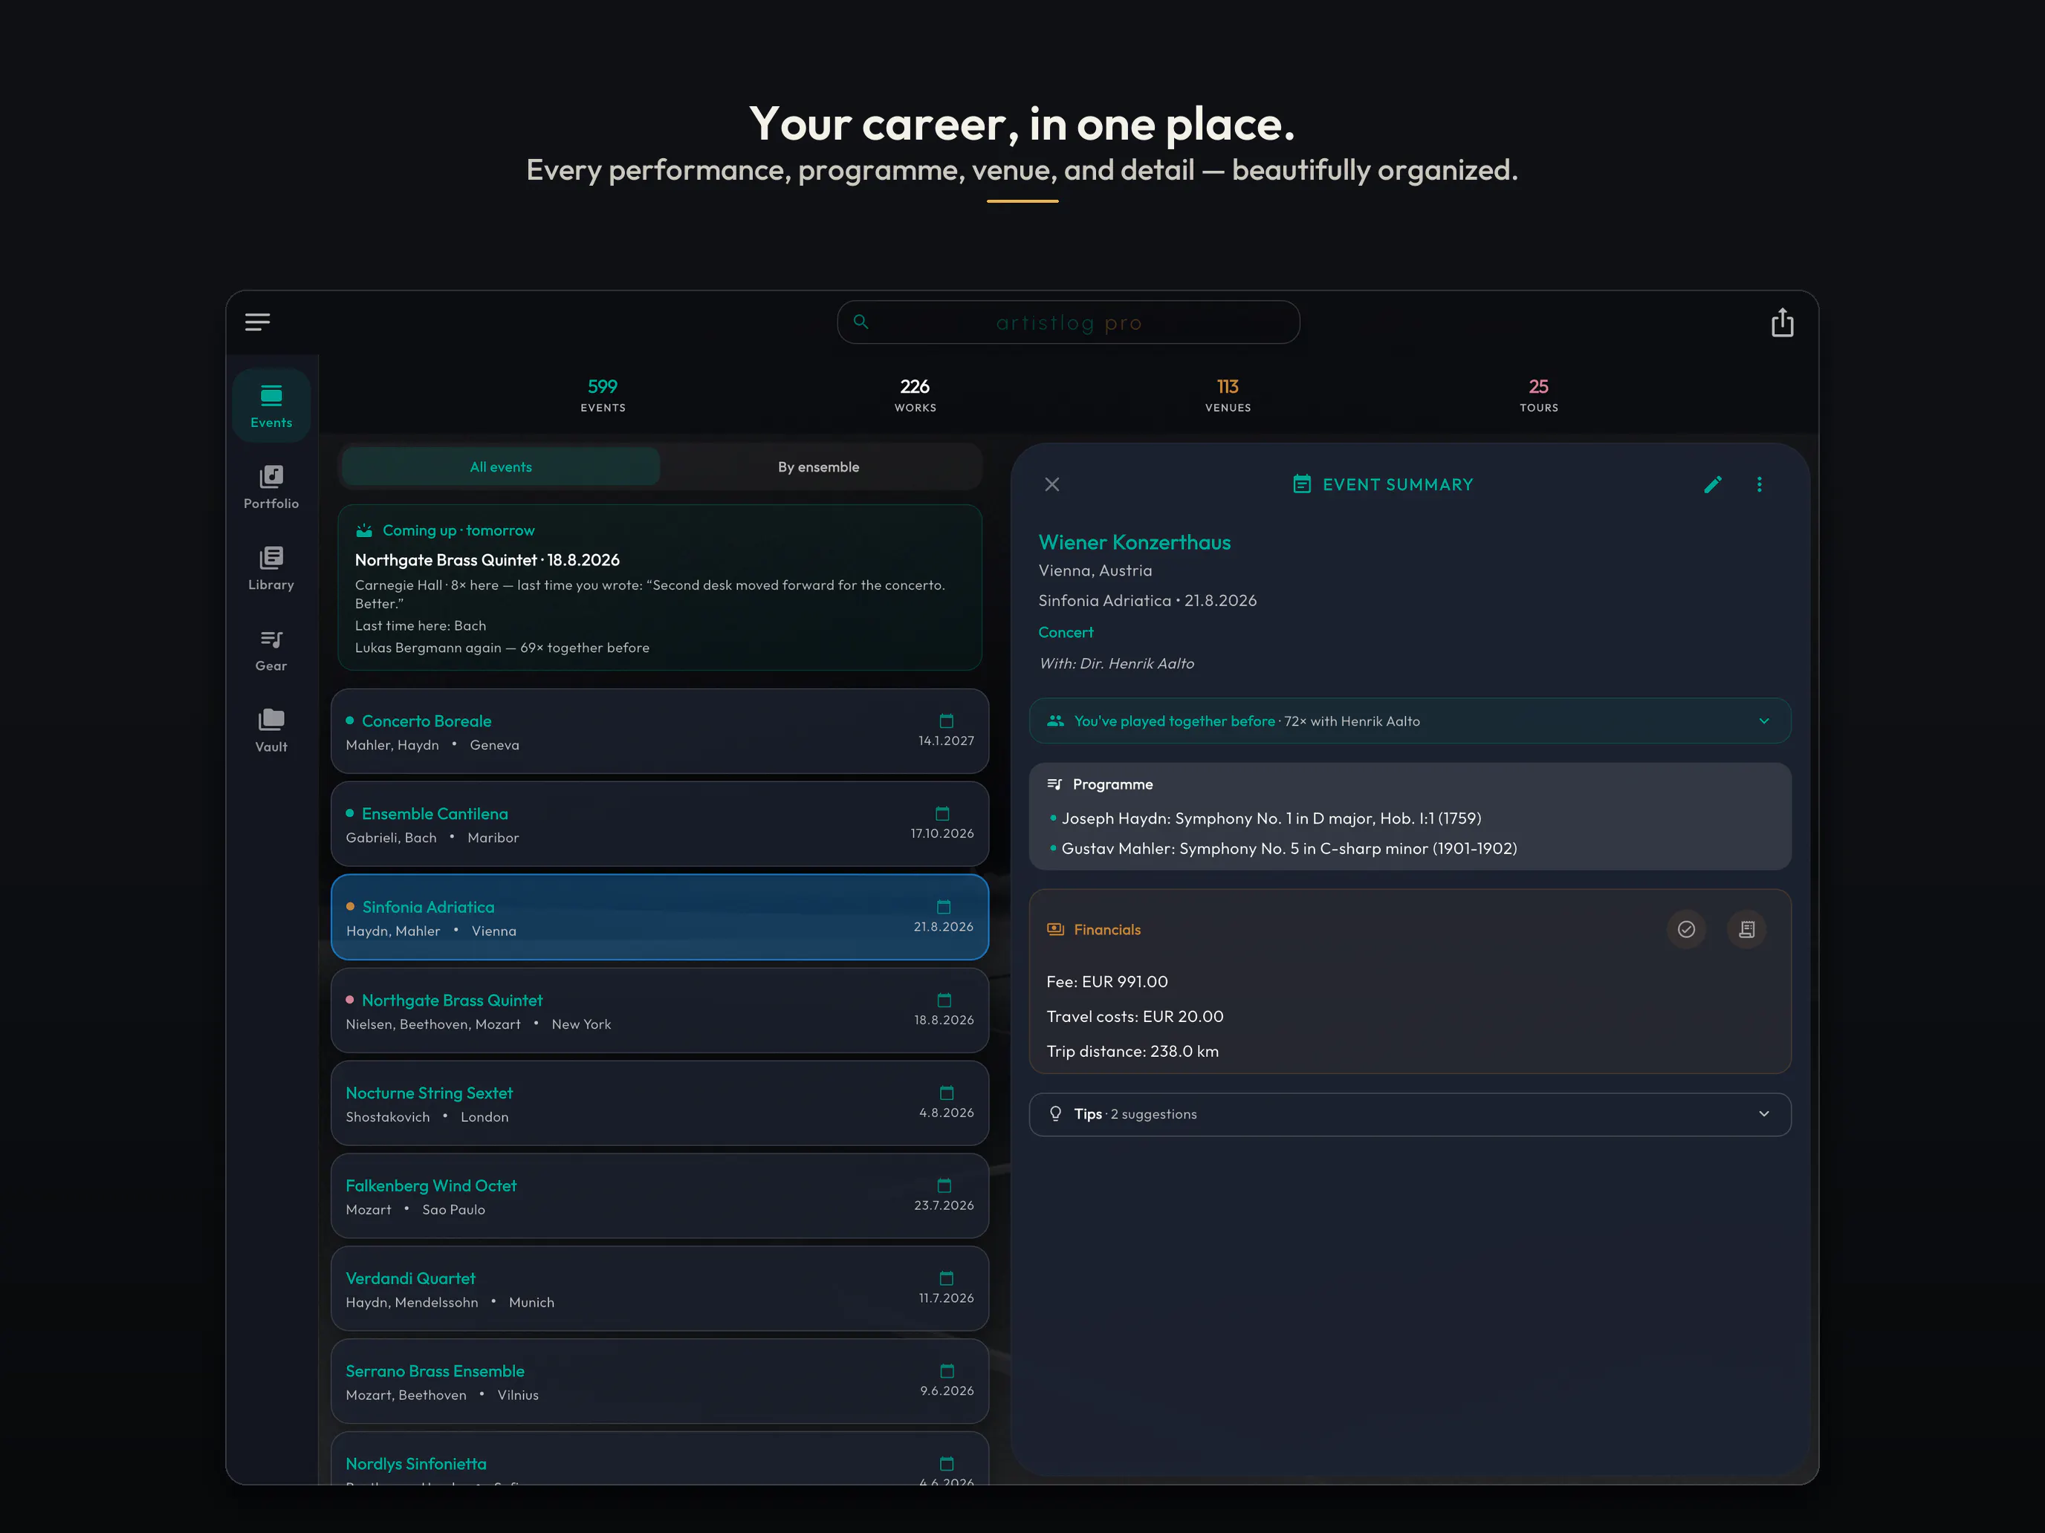Open the Ensemble Cantilena event
This screenshot has height=1533, width=2045.
coord(659,824)
